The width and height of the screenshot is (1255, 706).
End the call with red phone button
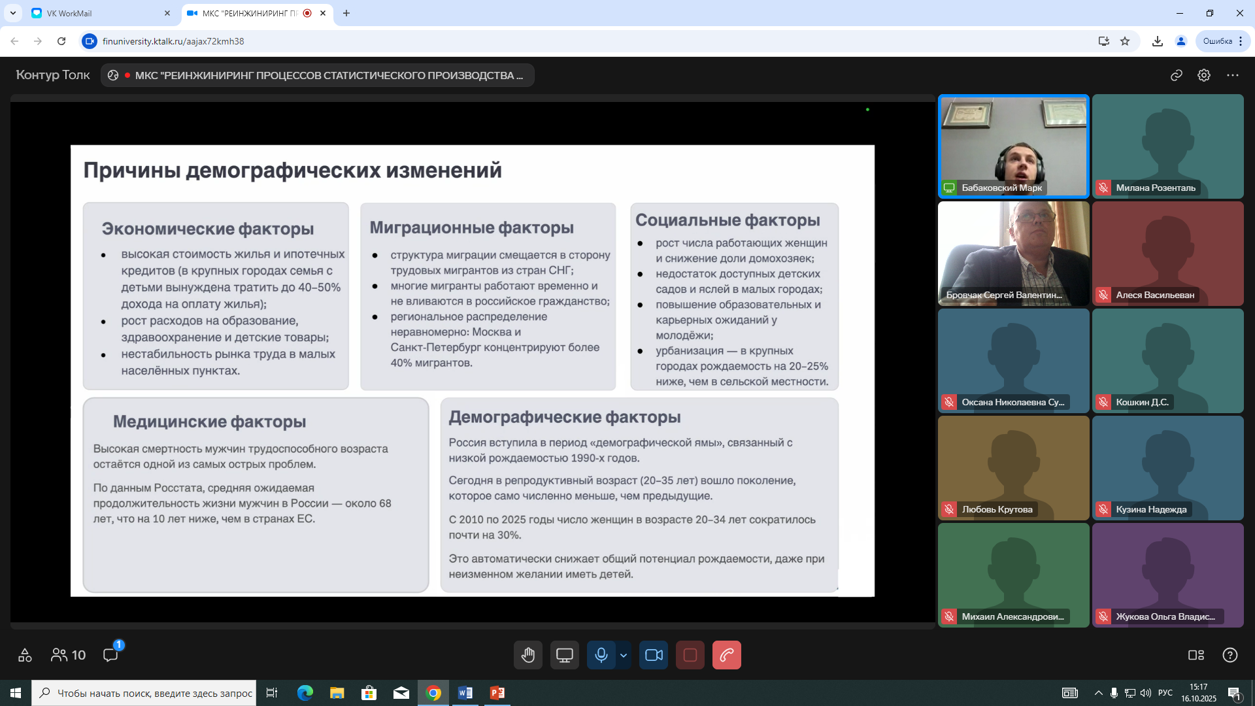[x=726, y=655]
